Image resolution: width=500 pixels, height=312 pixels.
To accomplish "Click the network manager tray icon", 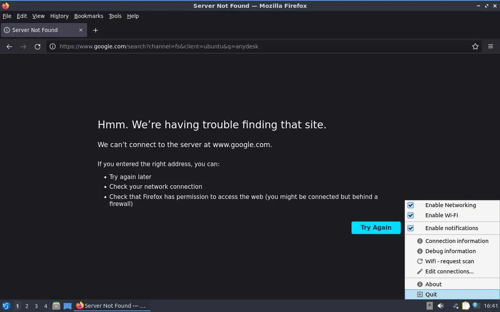I will pos(455,306).
